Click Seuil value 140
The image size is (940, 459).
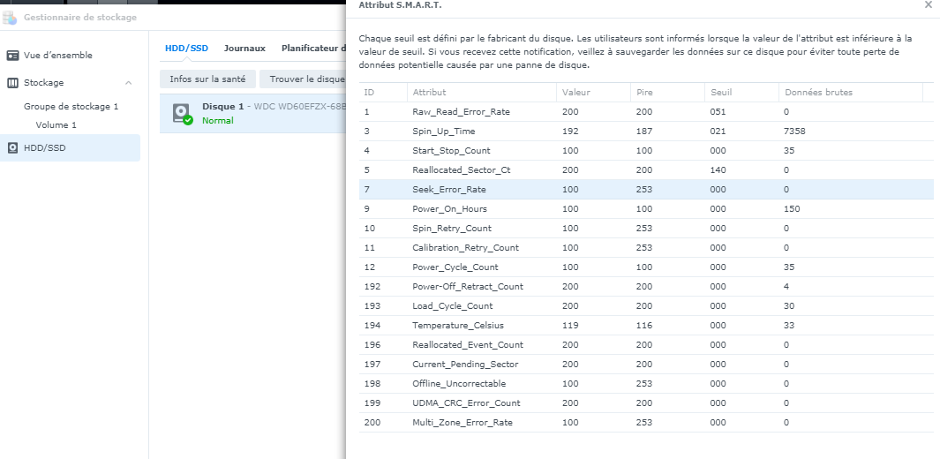point(718,170)
